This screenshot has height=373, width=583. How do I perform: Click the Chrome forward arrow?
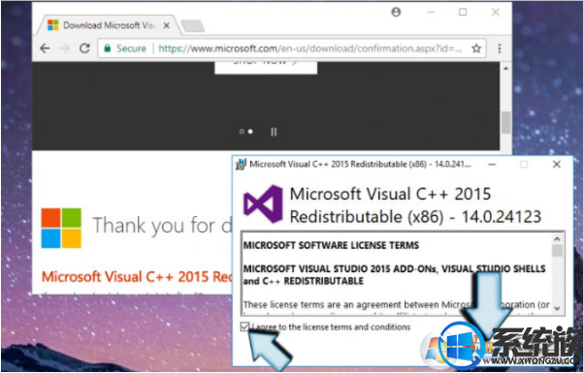click(x=65, y=48)
